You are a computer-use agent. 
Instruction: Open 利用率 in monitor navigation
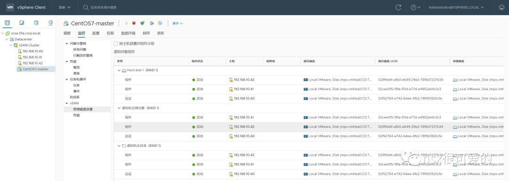pyautogui.click(x=74, y=97)
